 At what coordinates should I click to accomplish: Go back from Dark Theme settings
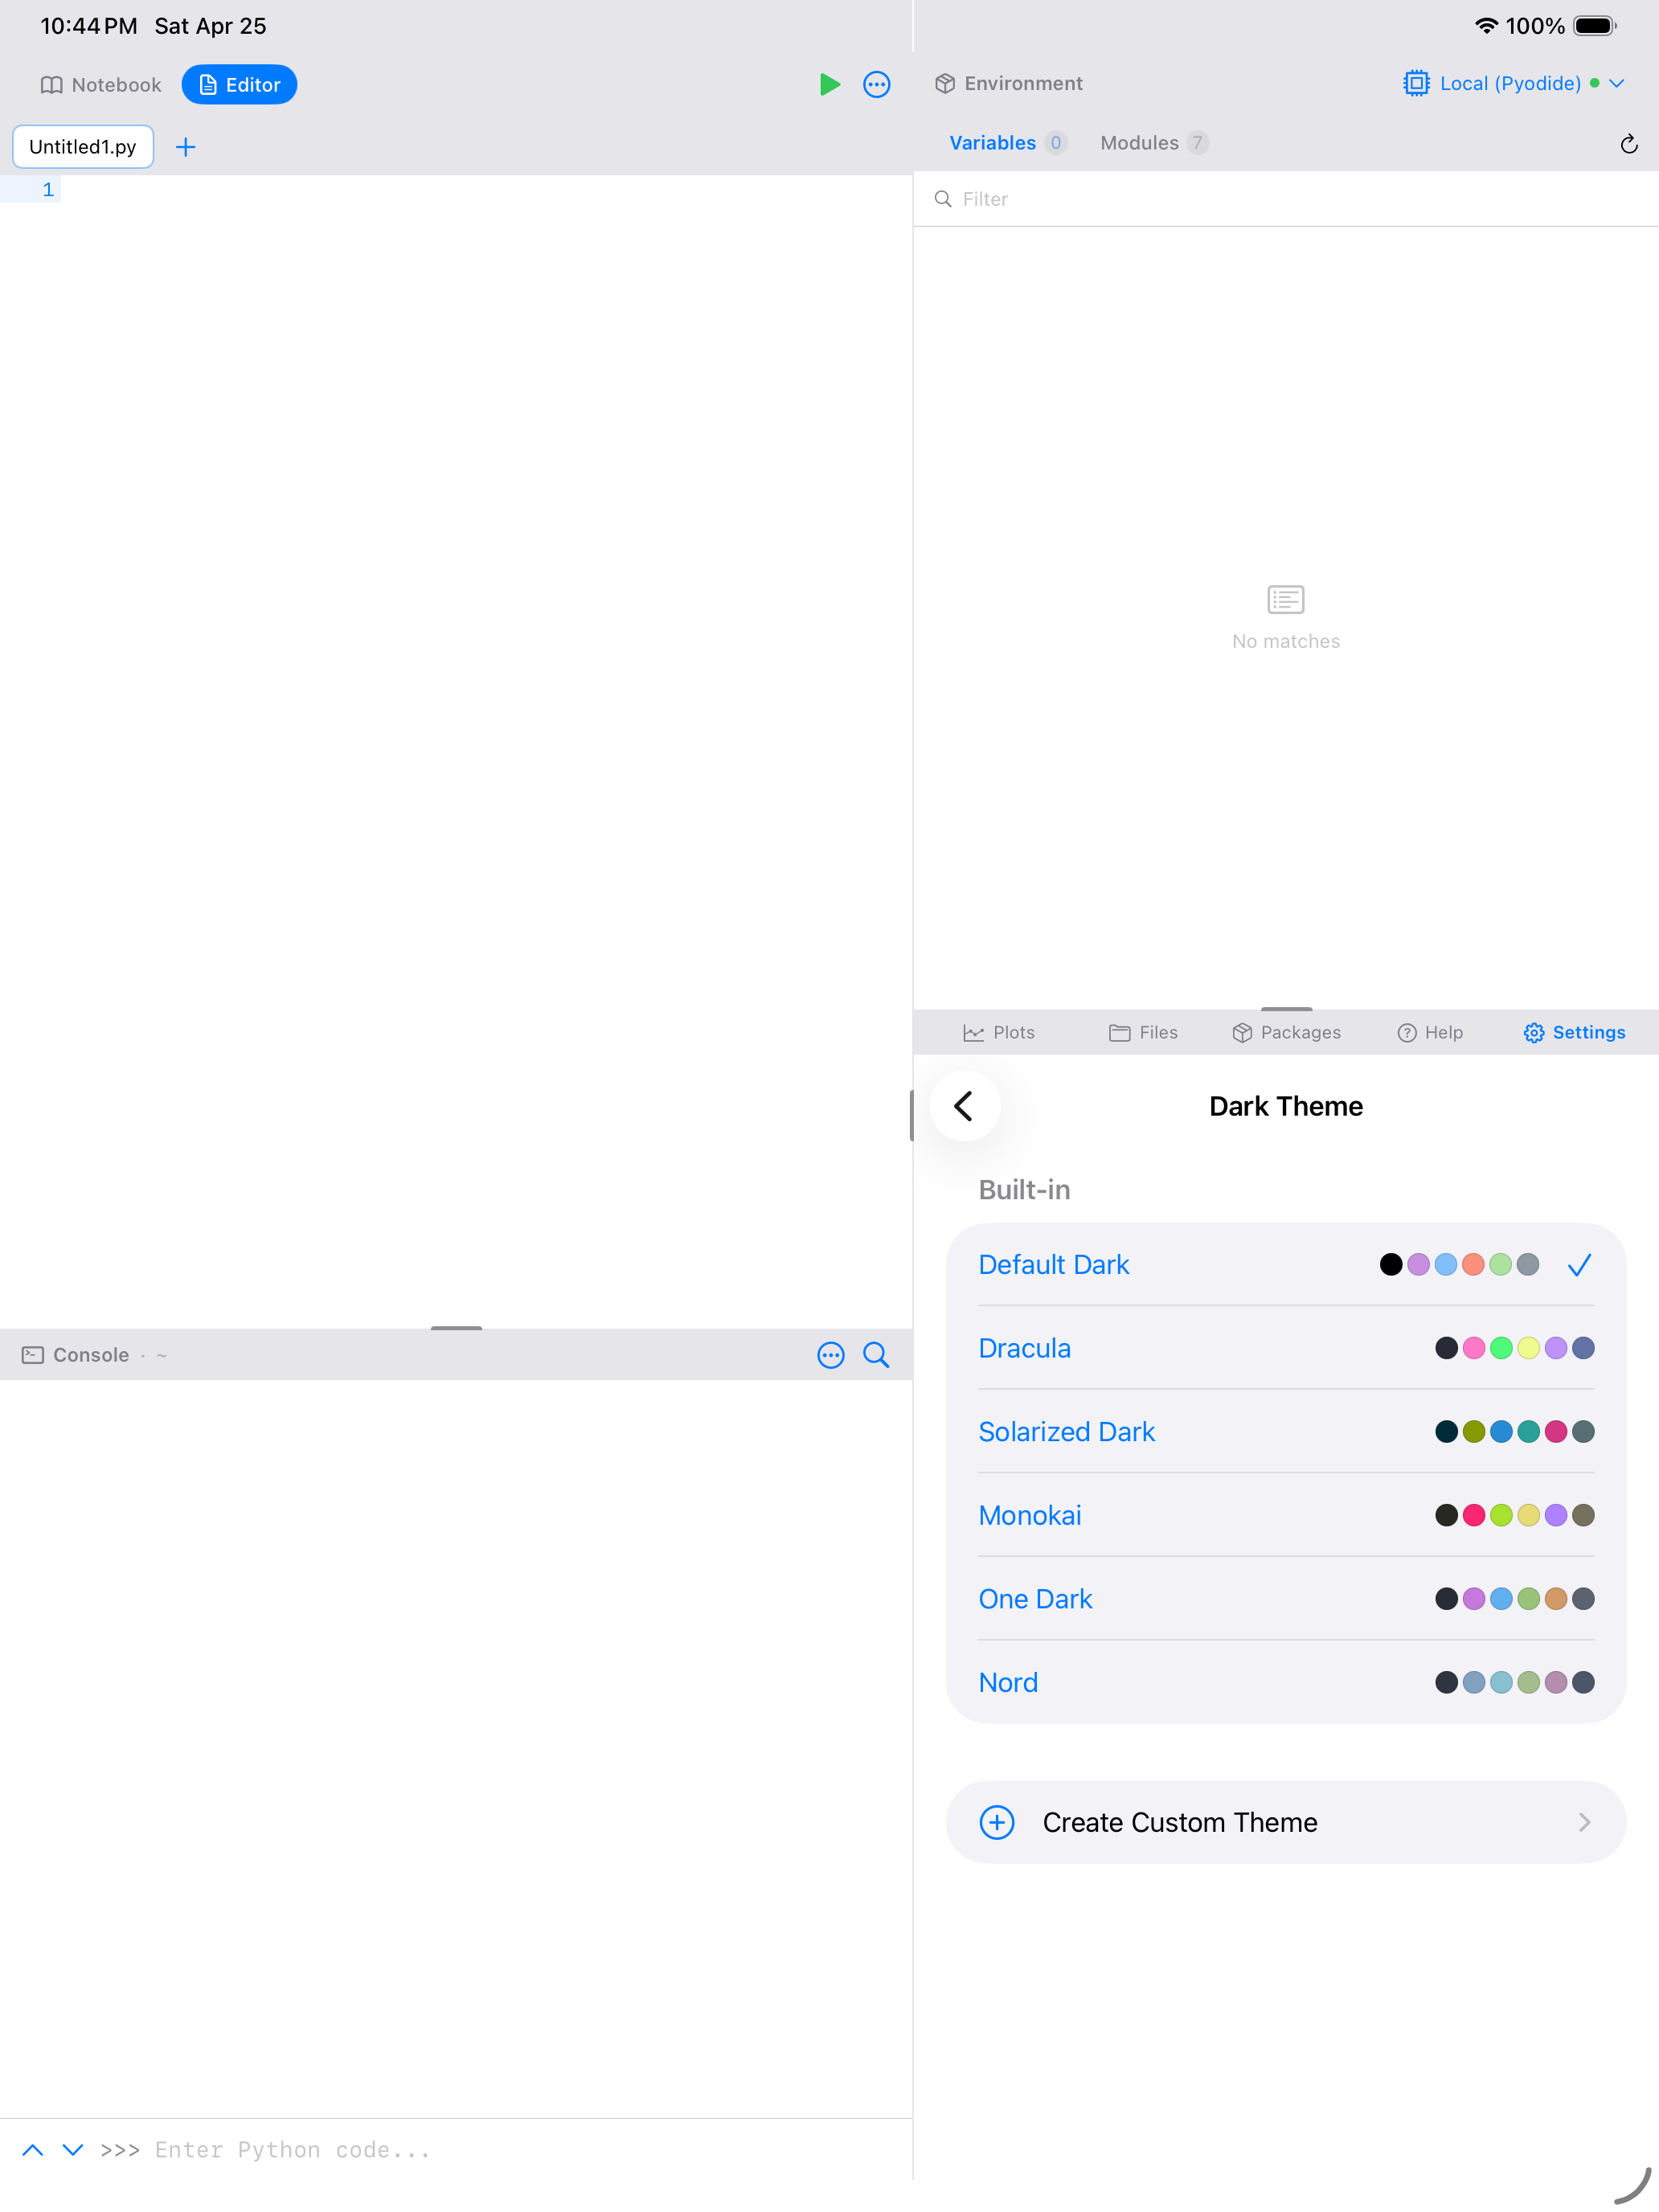point(964,1106)
